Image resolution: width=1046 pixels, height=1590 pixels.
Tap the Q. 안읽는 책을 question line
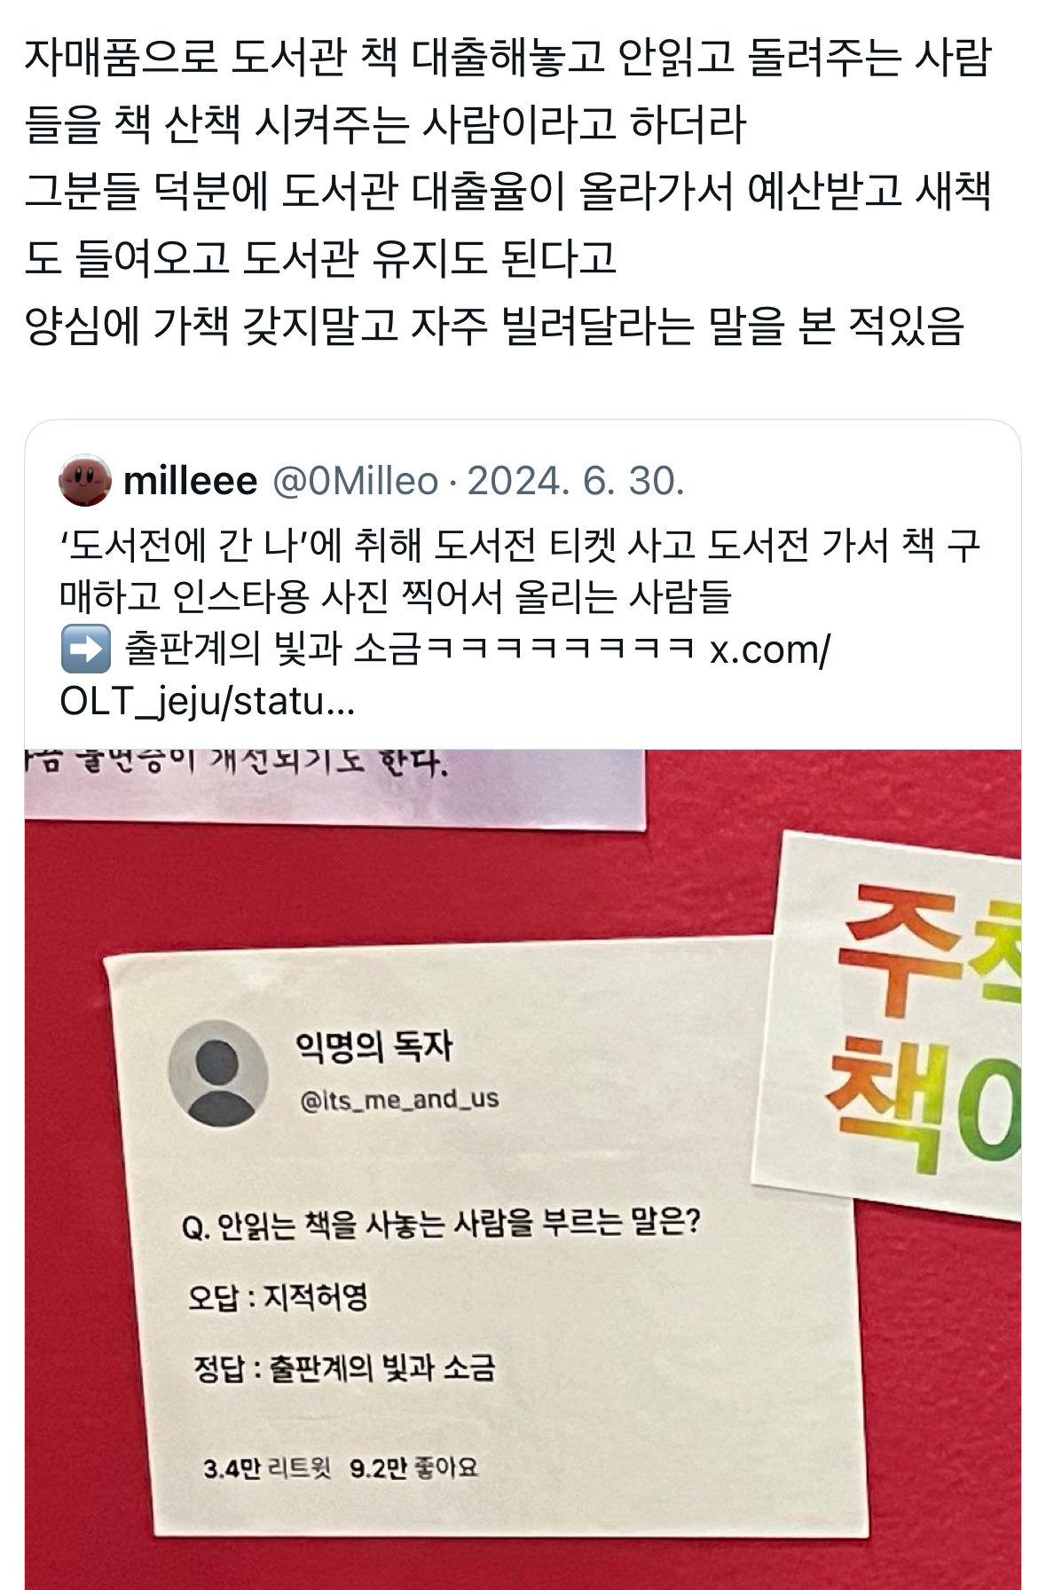(x=442, y=1224)
